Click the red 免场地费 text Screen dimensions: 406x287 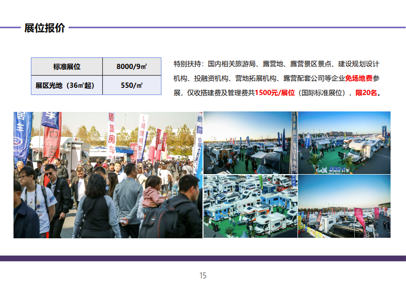[x=358, y=78]
